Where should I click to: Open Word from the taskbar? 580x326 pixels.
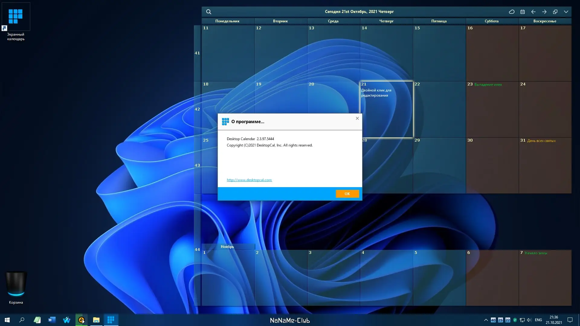pos(52,320)
